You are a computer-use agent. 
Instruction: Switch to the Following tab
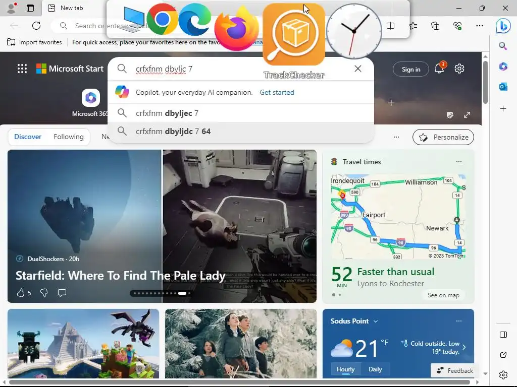tap(69, 137)
